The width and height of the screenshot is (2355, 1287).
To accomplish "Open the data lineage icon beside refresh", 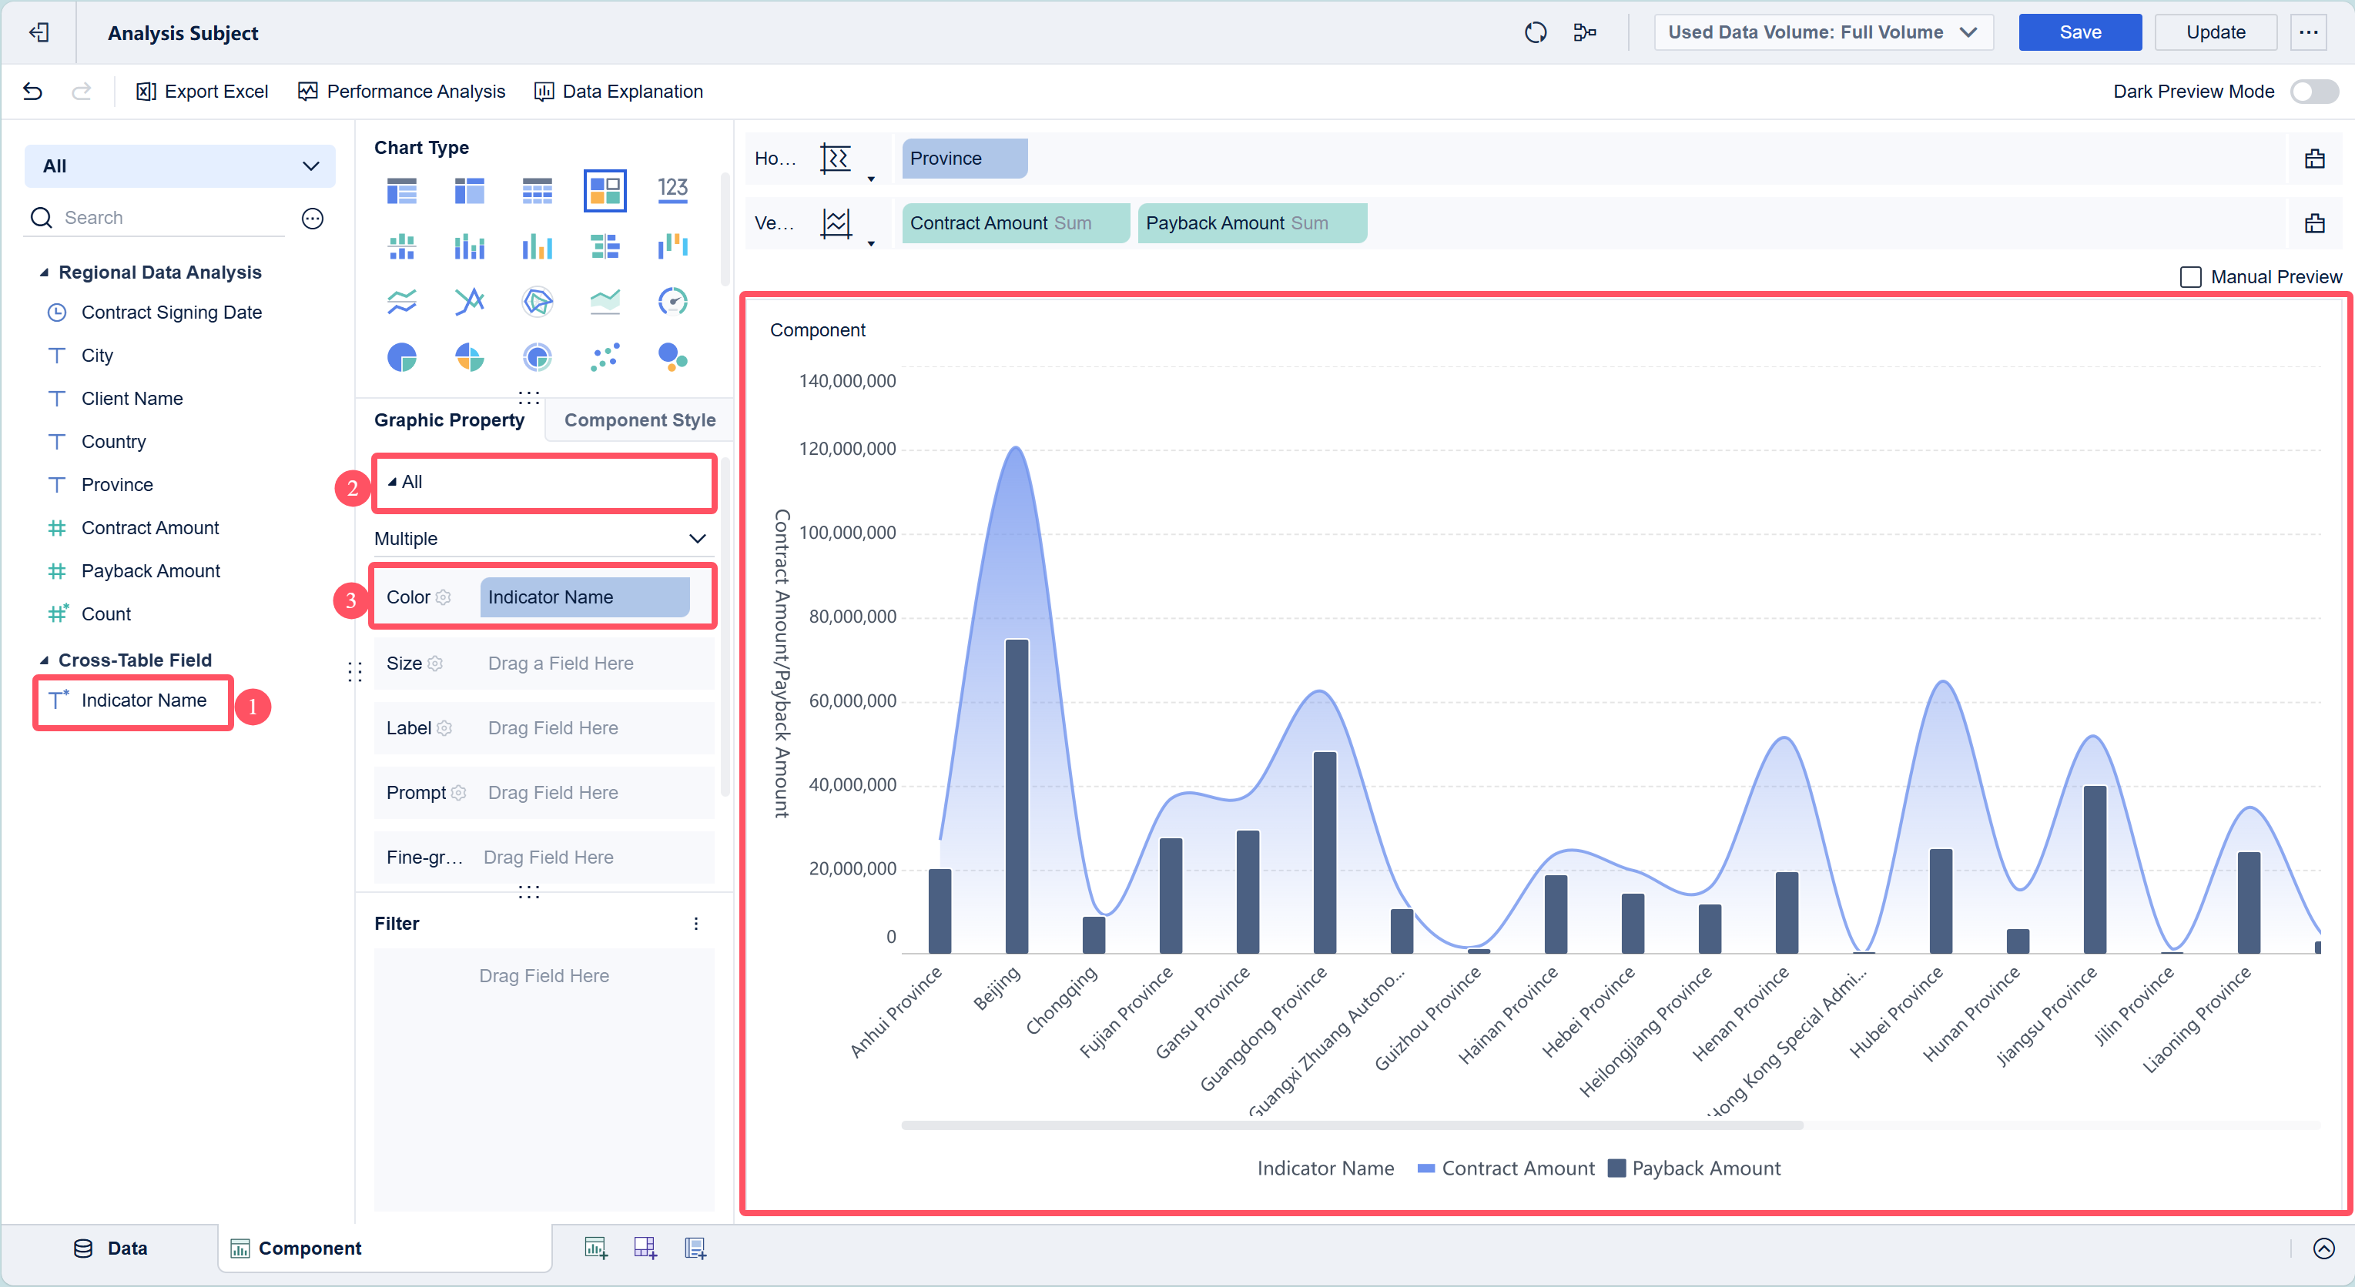I will tap(1585, 33).
